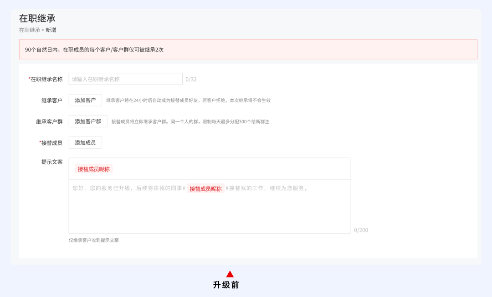Click the 添加客户群 button to add customer groups
The width and height of the screenshot is (492, 297).
click(x=87, y=121)
